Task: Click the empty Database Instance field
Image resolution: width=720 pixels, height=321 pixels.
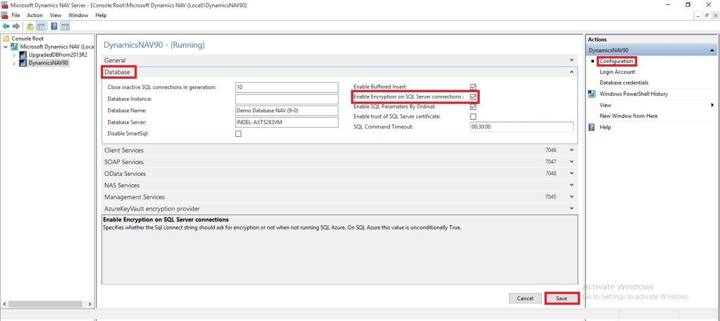Action: tap(287, 99)
